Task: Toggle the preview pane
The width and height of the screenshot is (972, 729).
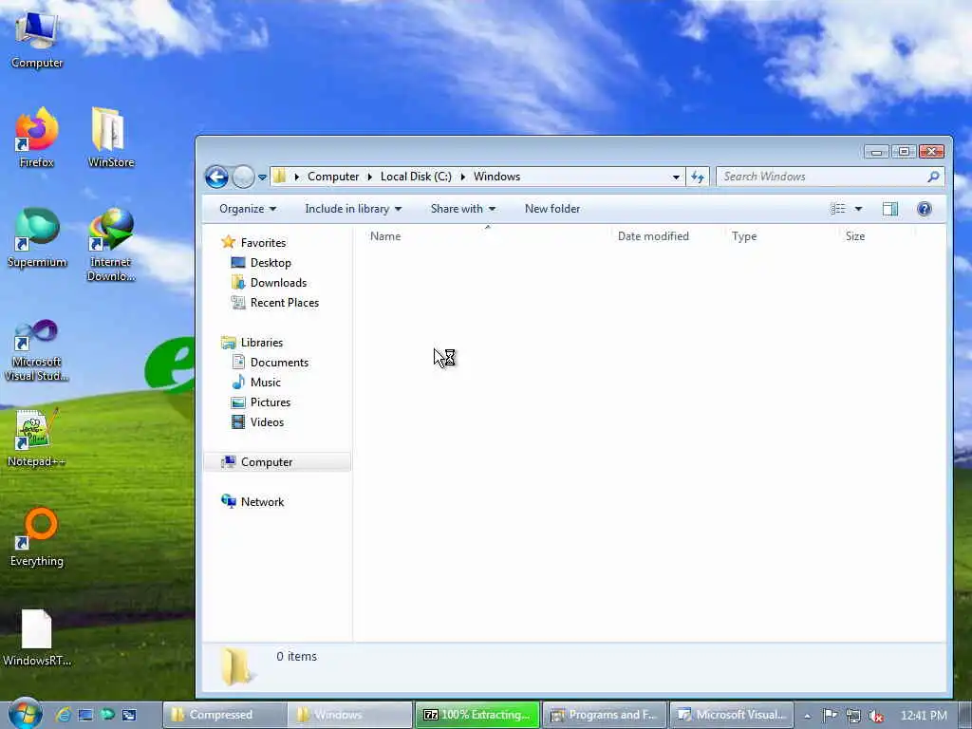Action: tap(890, 209)
